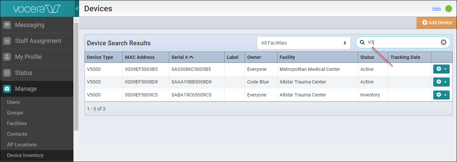The height and width of the screenshot is (162, 457).
Task: Click the magnifier search icon
Action: (362, 42)
